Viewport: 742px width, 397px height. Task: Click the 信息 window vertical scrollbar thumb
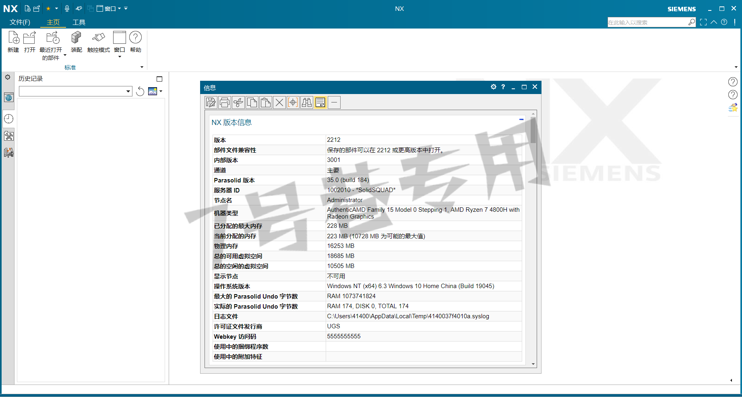533,130
